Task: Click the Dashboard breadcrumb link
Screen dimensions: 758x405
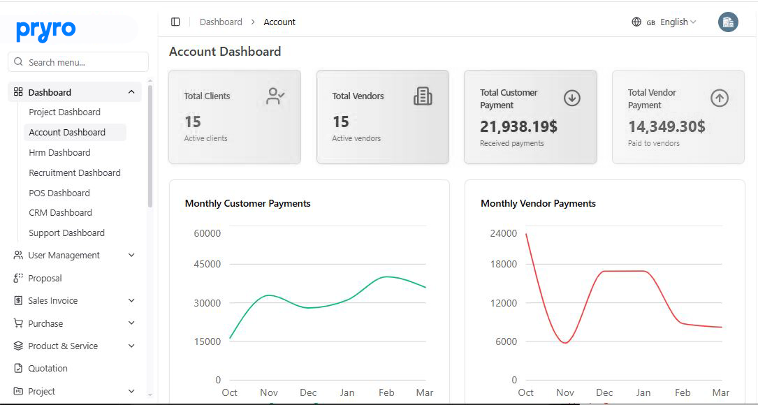Action: click(221, 22)
